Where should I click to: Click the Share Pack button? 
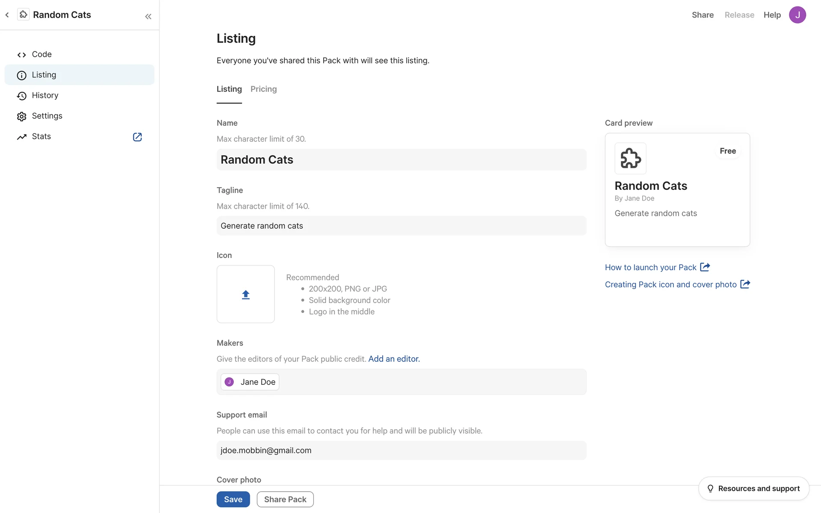[285, 499]
